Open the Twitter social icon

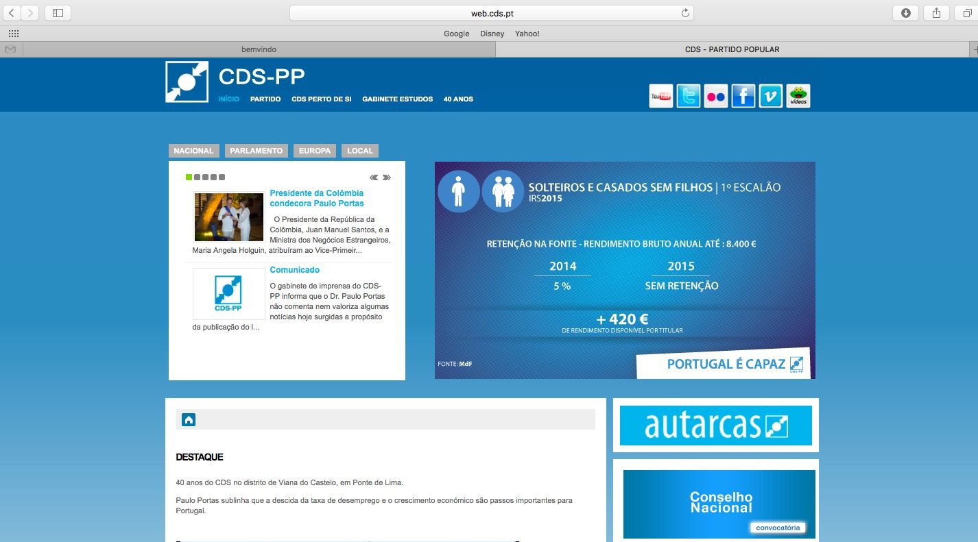tap(689, 97)
